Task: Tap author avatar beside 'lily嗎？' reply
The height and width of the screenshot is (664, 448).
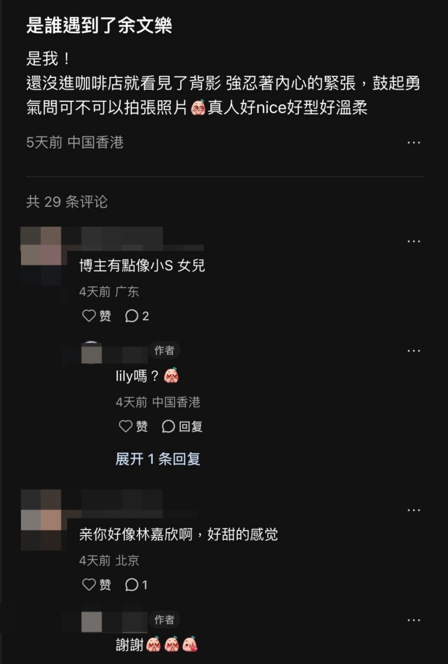Action: 92,352
